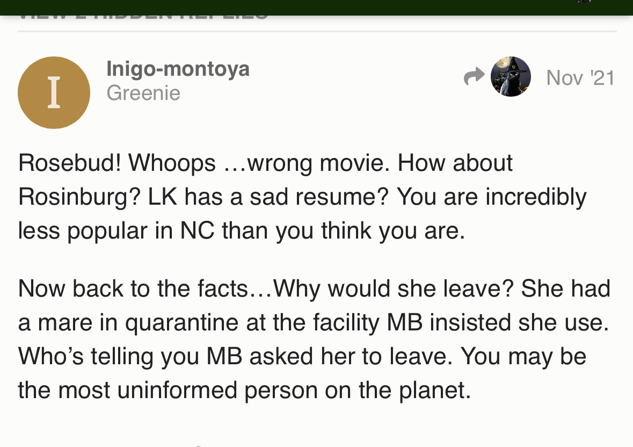
Task: Open the Nov '21 post date link
Action: [580, 78]
